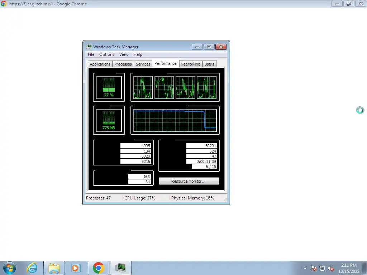Switch to the Applications tab

click(x=100, y=64)
